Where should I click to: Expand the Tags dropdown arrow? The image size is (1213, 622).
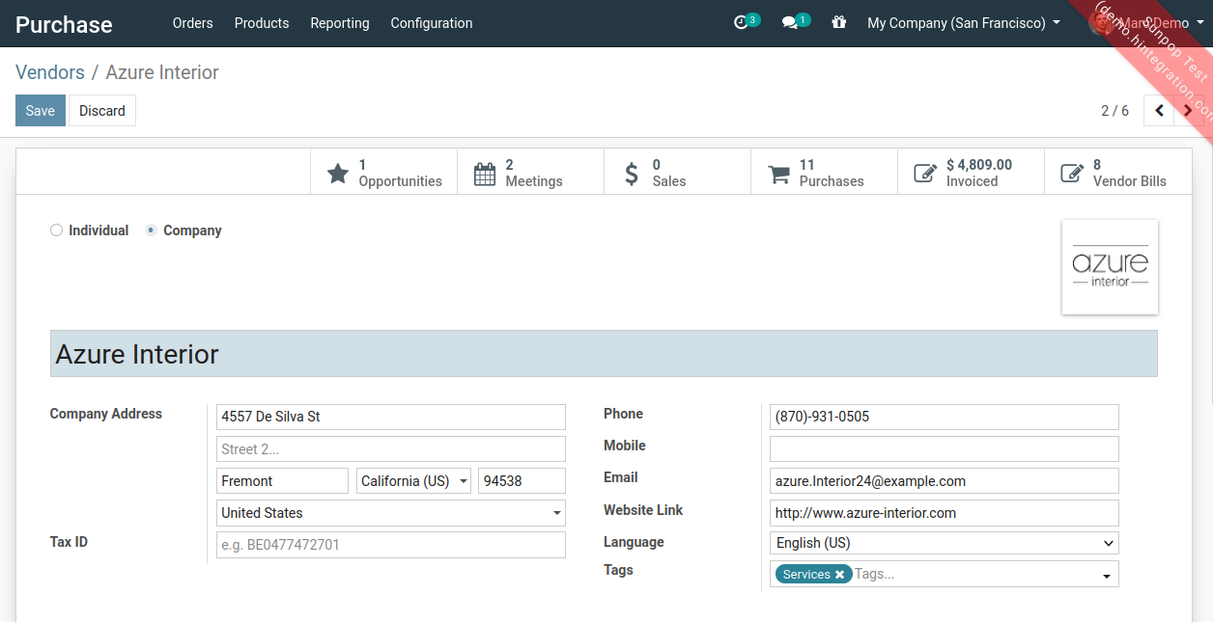coord(1106,576)
